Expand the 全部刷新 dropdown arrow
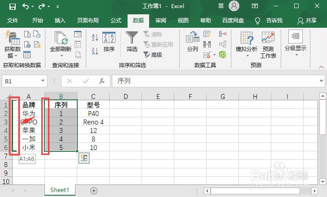This screenshot has height=197, width=327. pyautogui.click(x=61, y=56)
